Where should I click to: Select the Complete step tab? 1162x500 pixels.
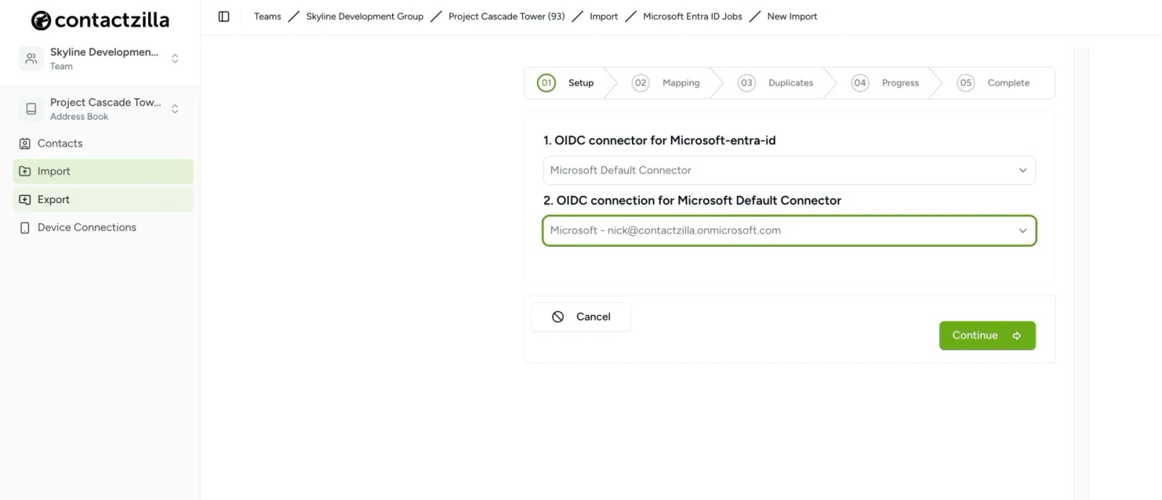994,83
